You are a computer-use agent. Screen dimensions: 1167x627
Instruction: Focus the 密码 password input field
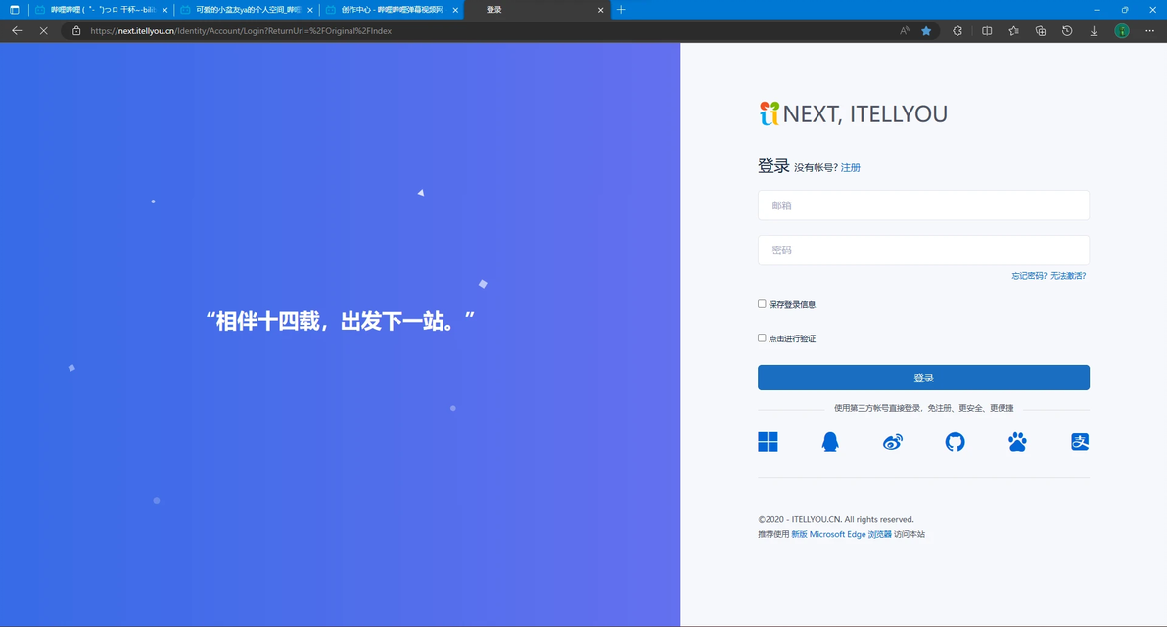923,250
